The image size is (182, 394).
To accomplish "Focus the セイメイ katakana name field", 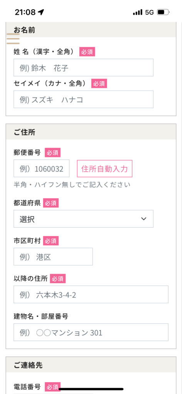I will 83,99.
